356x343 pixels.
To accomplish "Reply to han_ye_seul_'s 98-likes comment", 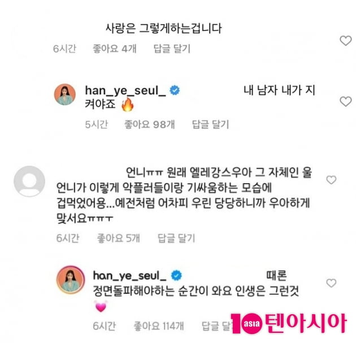I will (x=210, y=124).
